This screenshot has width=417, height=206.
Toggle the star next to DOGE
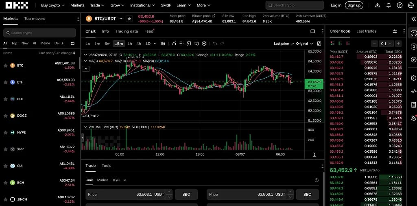click(5, 116)
